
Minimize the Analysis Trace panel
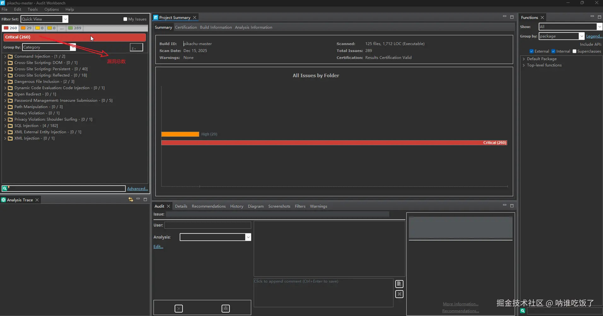(138, 199)
